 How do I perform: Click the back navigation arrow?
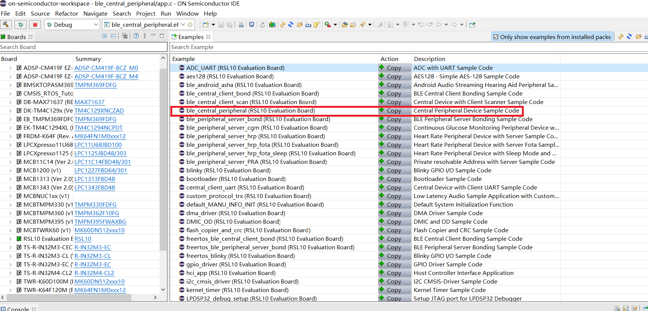click(x=439, y=25)
